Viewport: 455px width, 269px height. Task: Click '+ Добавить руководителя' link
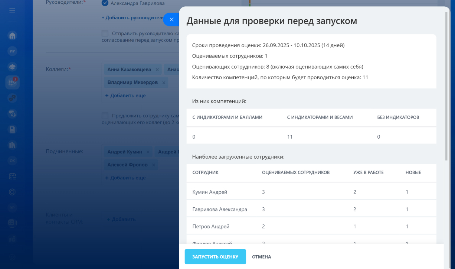pos(132,17)
